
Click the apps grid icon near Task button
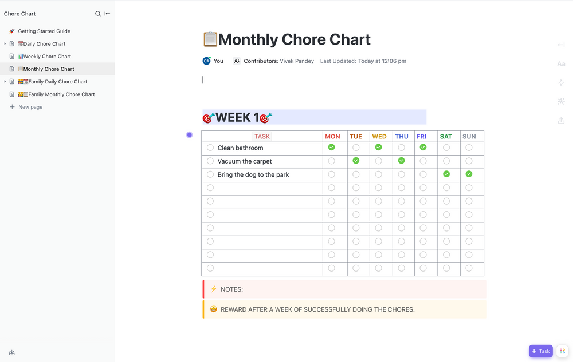[x=562, y=351]
